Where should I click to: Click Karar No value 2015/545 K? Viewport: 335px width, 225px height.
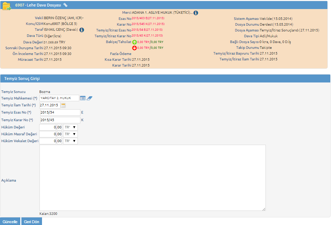coord(148,24)
